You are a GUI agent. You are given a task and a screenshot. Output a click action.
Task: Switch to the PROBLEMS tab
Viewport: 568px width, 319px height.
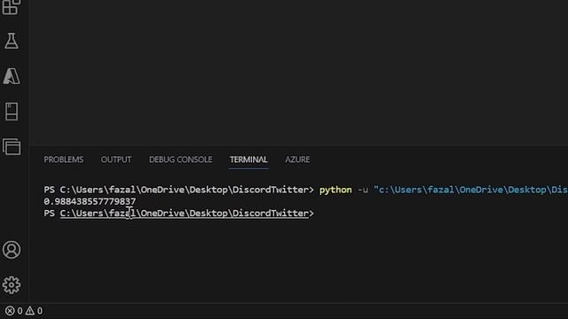(x=64, y=159)
